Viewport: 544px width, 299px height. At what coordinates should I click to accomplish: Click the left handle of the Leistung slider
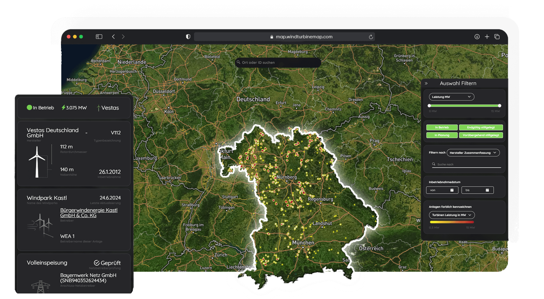click(x=429, y=106)
